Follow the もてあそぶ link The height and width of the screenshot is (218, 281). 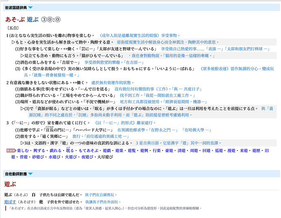(x=88, y=150)
